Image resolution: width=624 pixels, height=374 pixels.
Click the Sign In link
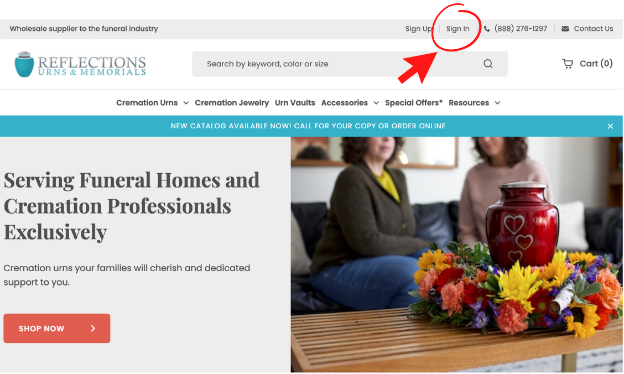tap(457, 29)
